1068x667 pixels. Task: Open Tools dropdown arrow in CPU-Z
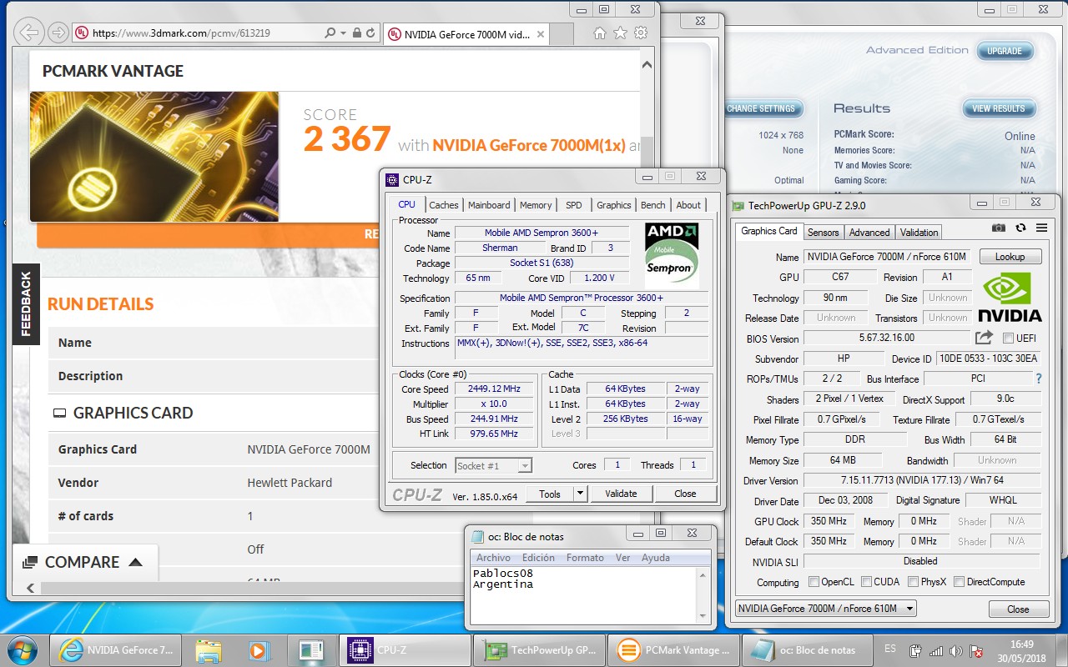point(581,494)
